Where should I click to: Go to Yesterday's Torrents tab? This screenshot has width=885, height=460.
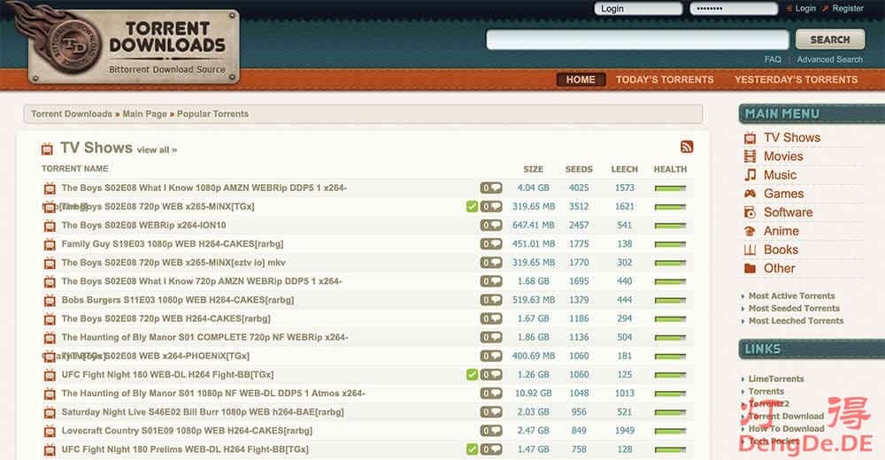pyautogui.click(x=796, y=80)
